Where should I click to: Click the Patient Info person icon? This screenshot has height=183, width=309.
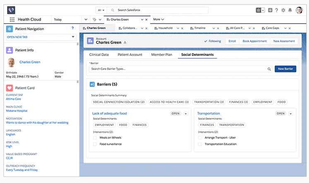coord(10,50)
